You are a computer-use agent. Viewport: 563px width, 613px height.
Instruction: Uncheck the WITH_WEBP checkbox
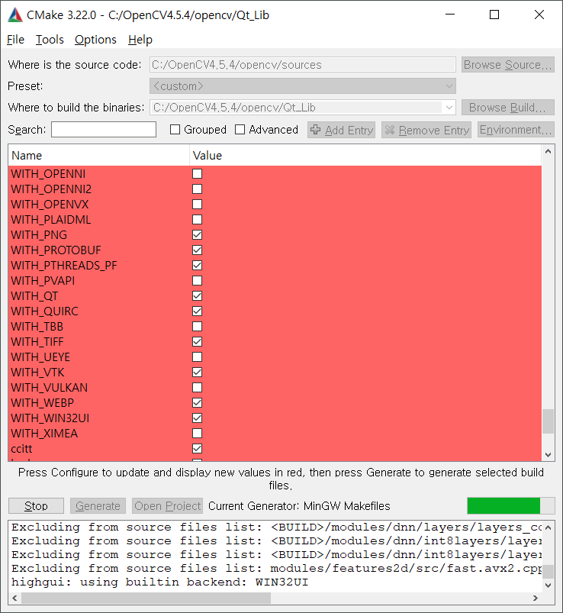pyautogui.click(x=198, y=402)
